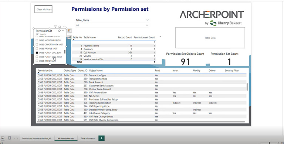
Task: Click the ArcherPoint logo image
Action: pyautogui.click(x=212, y=14)
